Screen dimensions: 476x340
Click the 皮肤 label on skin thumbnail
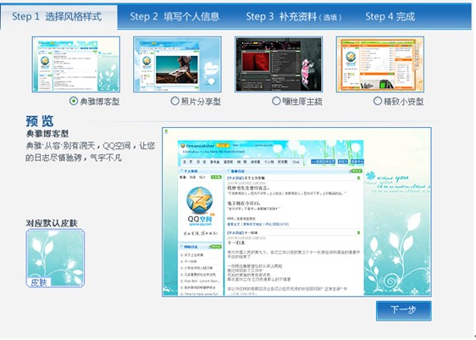[39, 282]
